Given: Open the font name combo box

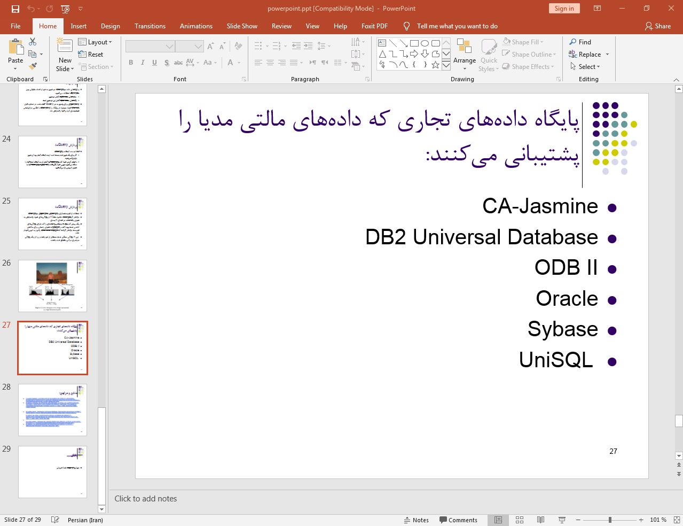Looking at the screenshot, I should [x=150, y=47].
